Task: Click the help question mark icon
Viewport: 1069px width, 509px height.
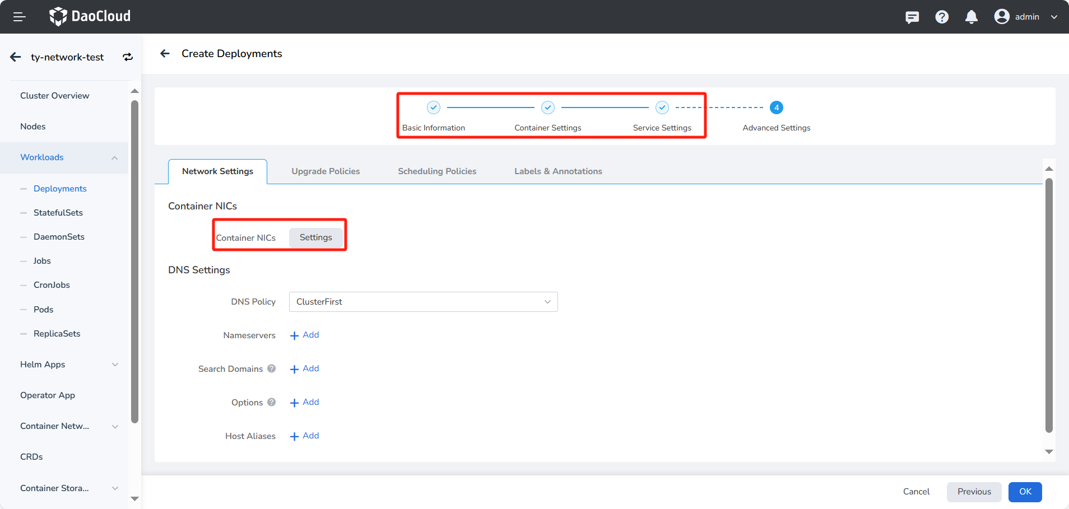Action: (942, 17)
